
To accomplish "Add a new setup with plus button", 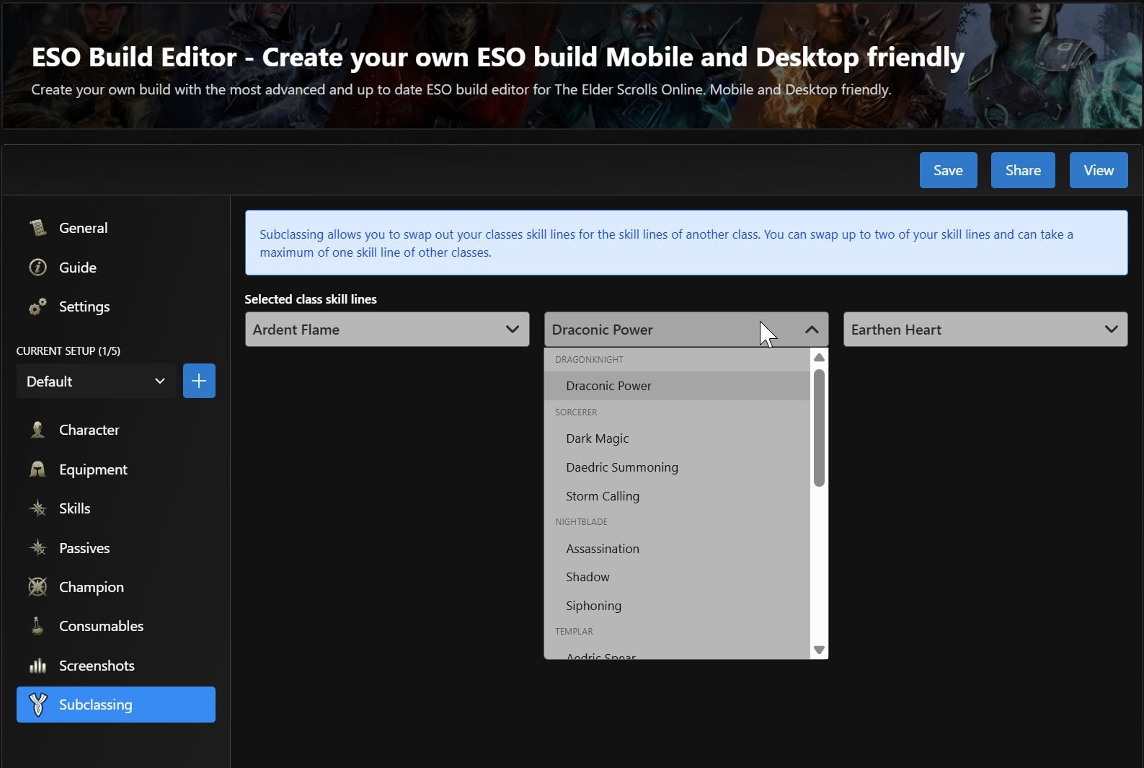I will coord(199,381).
